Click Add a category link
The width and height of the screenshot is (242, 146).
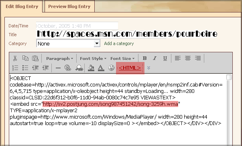119,43
